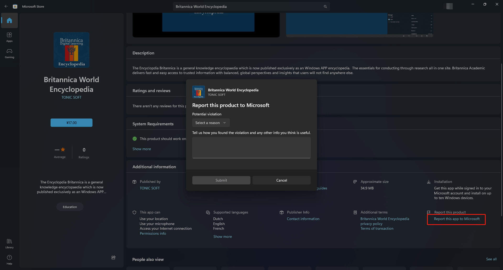Screen dimensions: 503x270
Task: Click the Ratings and reviews heading
Action: coord(151,91)
